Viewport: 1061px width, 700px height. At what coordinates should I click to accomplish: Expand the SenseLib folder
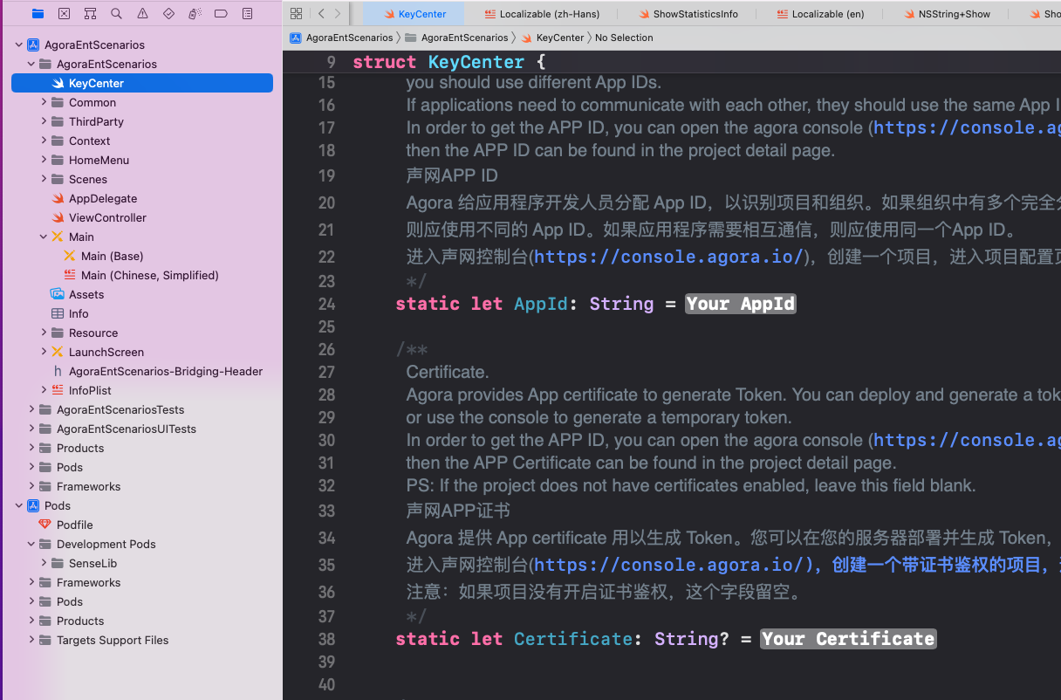pyautogui.click(x=44, y=563)
